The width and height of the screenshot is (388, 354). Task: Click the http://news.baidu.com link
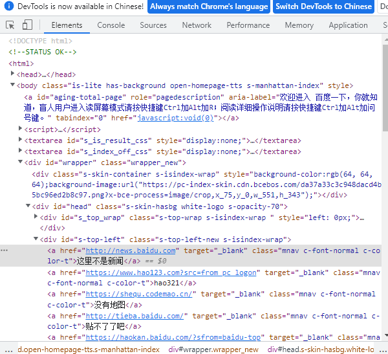tap(131, 250)
